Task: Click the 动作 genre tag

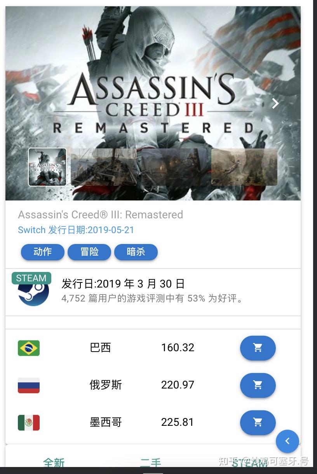Action: click(43, 252)
